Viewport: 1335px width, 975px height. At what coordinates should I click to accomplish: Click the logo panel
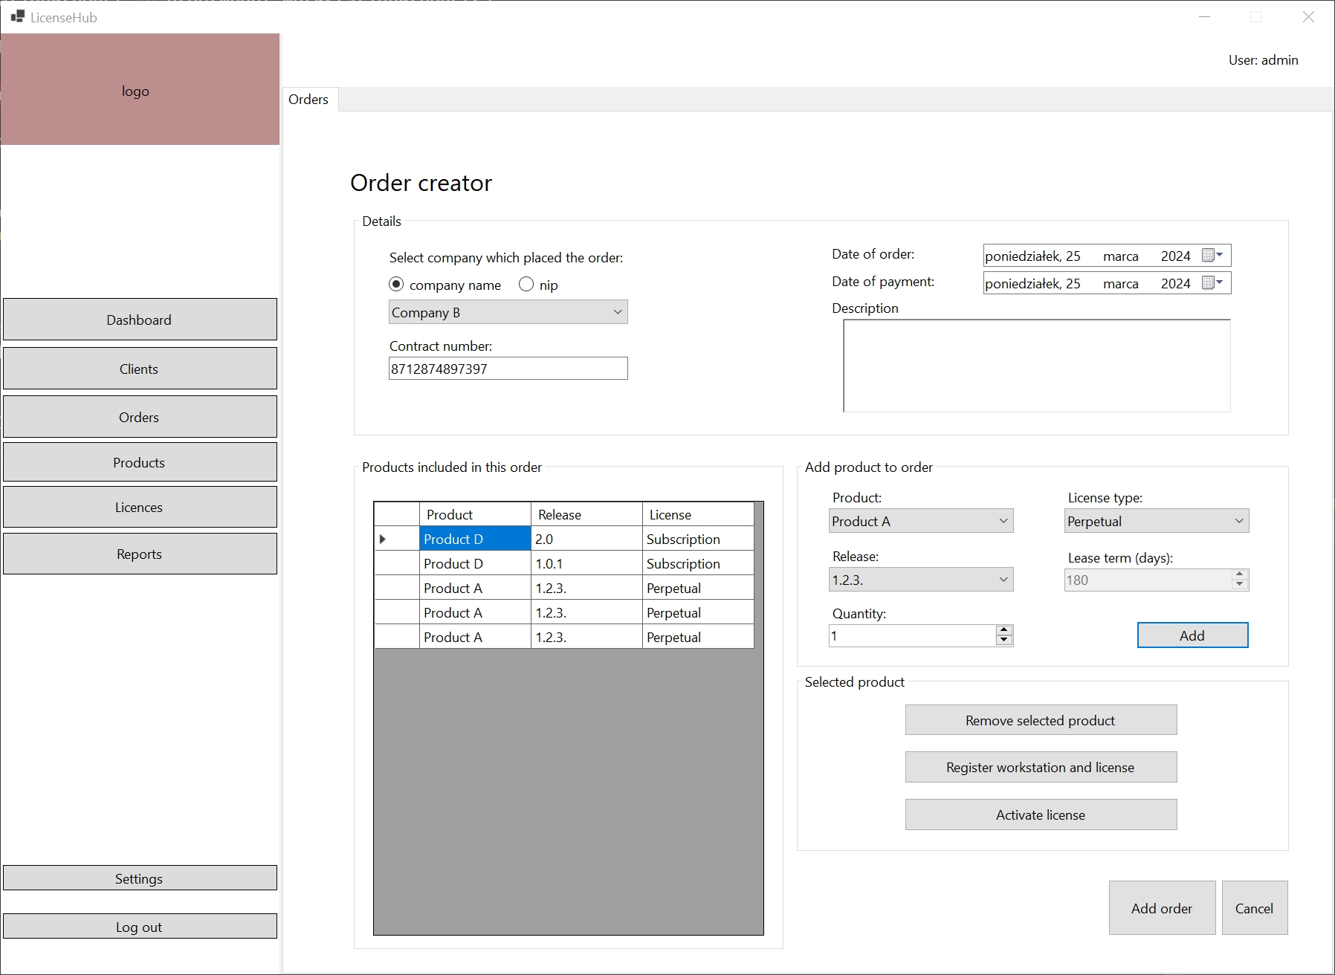click(140, 89)
